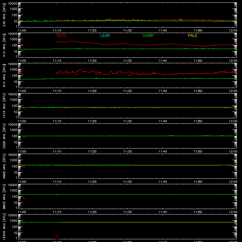The width and height of the screenshot is (242, 242).
Task: Select the "245 MHz [SFU]" y-axis title
Action: 4,15
